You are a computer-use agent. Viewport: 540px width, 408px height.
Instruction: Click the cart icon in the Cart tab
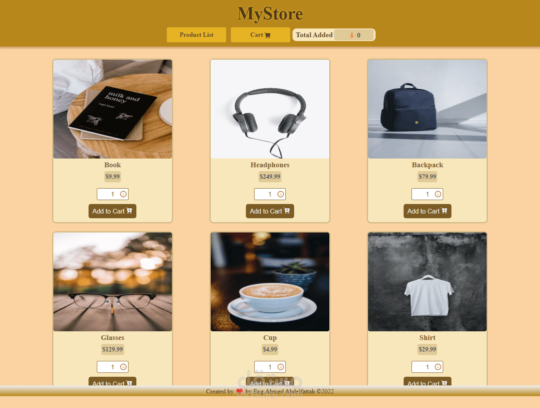pyautogui.click(x=268, y=35)
